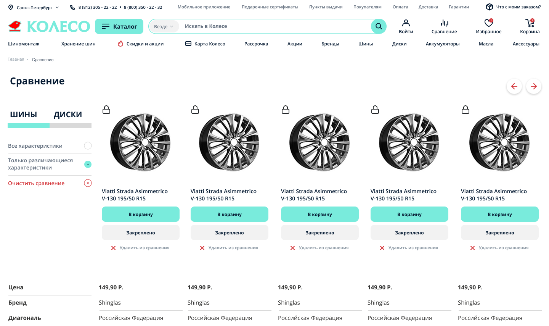The height and width of the screenshot is (326, 549).
Task: Click the box icon beside Что с моим заказом?
Action: 490,7
